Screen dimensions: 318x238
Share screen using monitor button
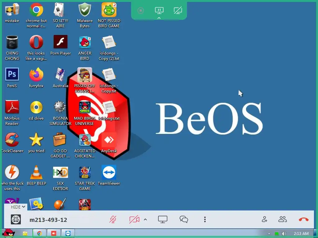pyautogui.click(x=163, y=219)
